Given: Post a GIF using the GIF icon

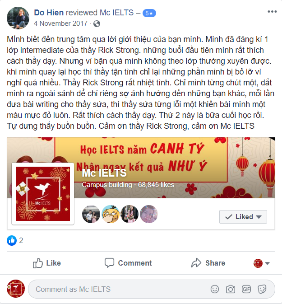Looking at the screenshot, I should pyautogui.click(x=246, y=289).
